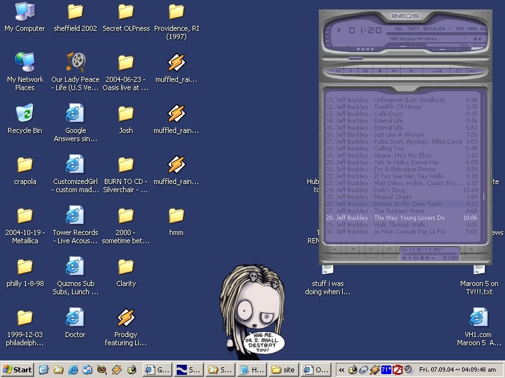Click the Start button
Viewport: 505px width, 378px height.
pyautogui.click(x=18, y=370)
